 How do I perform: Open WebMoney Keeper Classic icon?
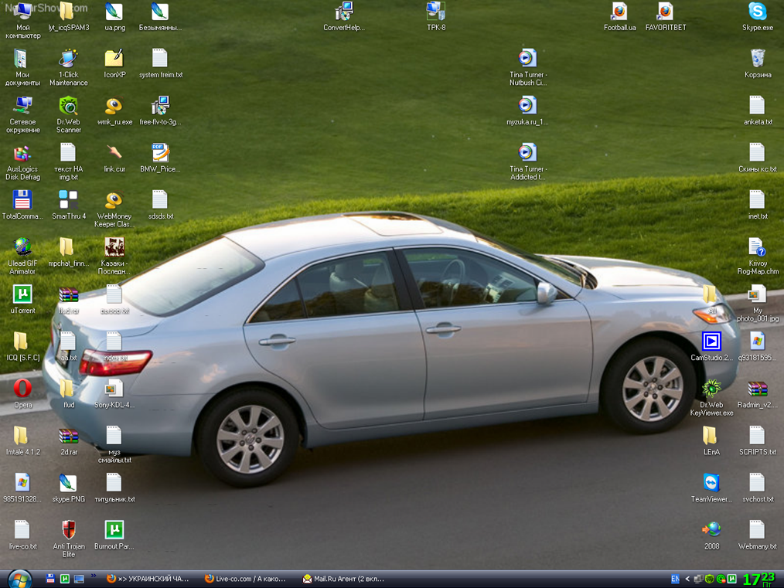(114, 201)
